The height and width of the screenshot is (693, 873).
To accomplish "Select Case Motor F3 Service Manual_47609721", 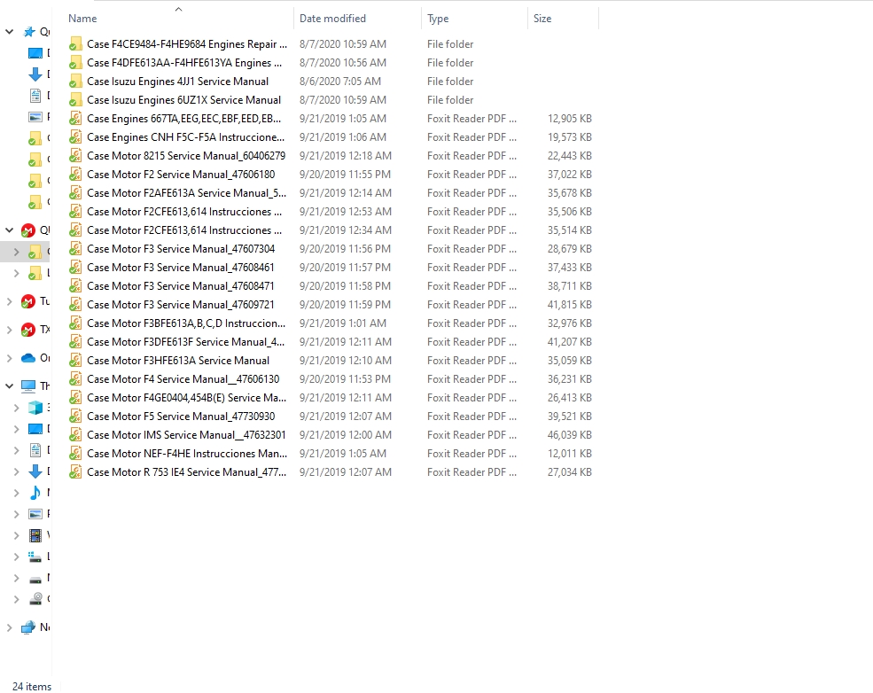I will (181, 305).
